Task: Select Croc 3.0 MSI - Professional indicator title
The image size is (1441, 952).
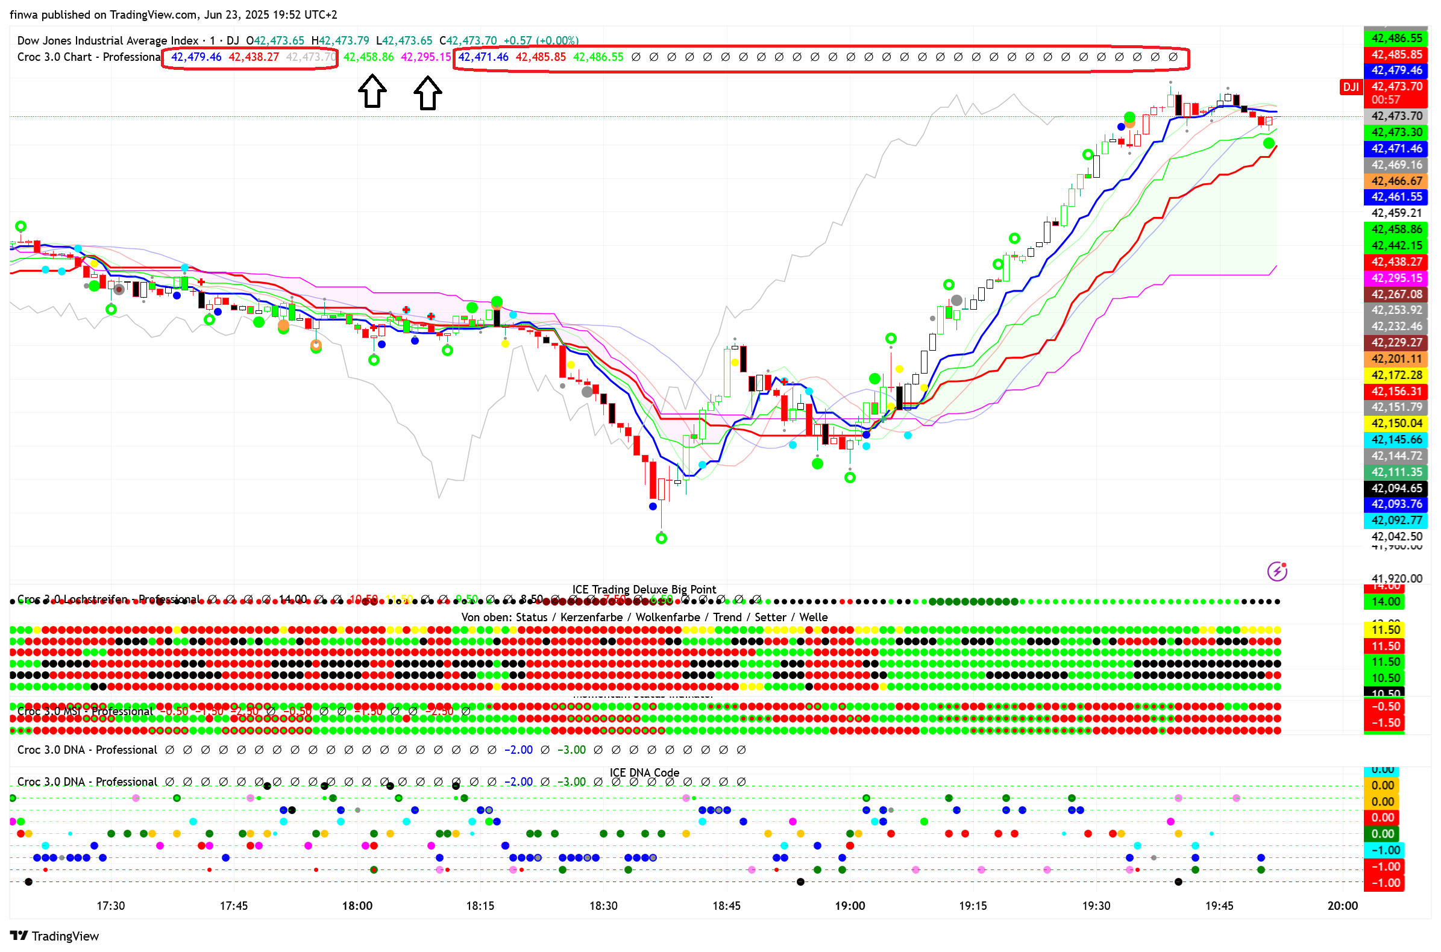Action: [85, 711]
